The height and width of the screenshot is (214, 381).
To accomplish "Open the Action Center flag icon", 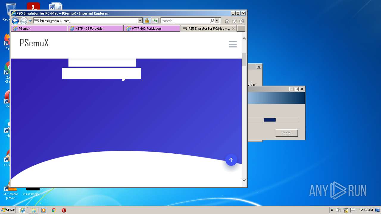I will click(353, 210).
